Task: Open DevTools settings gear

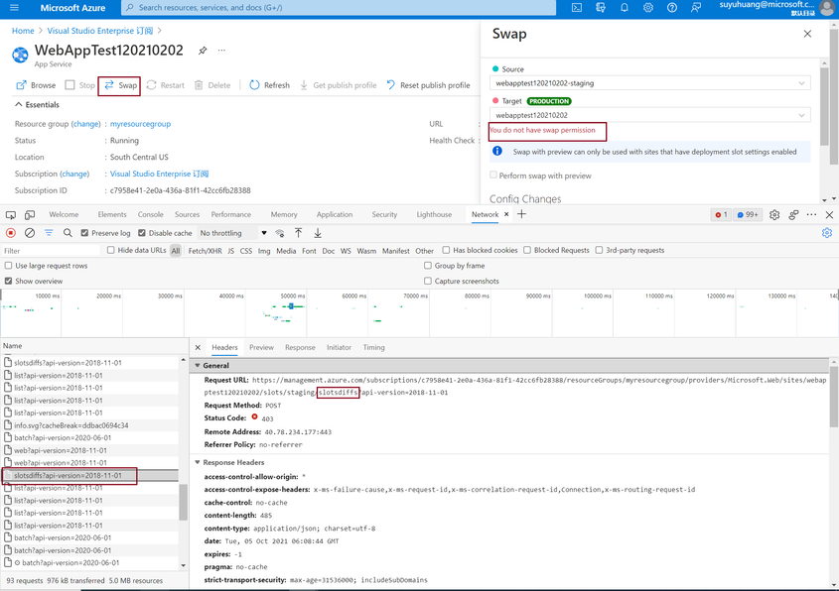Action: point(774,215)
